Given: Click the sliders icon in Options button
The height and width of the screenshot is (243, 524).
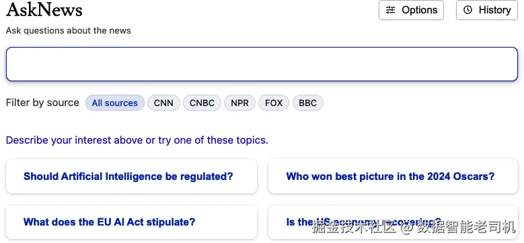Looking at the screenshot, I should click(390, 10).
